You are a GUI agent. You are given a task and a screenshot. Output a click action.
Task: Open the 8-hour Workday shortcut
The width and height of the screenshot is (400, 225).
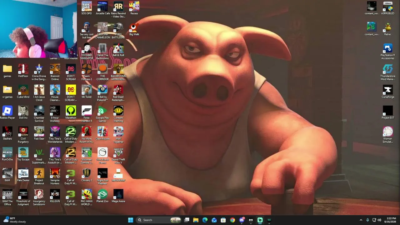[x=55, y=114]
